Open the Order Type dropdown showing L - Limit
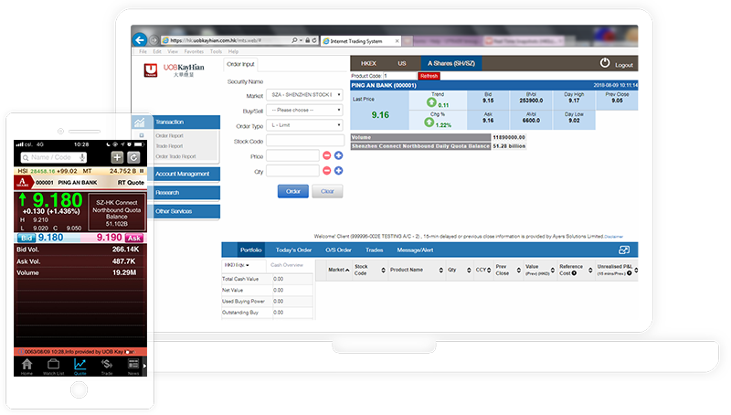 pos(305,125)
